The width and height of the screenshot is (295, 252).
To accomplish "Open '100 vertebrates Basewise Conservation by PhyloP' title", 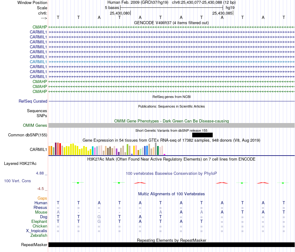I will coord(171,173).
